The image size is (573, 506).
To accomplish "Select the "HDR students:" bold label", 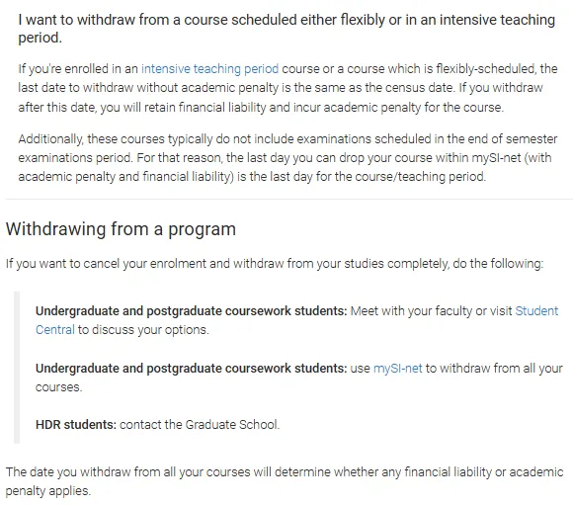I will tap(76, 425).
